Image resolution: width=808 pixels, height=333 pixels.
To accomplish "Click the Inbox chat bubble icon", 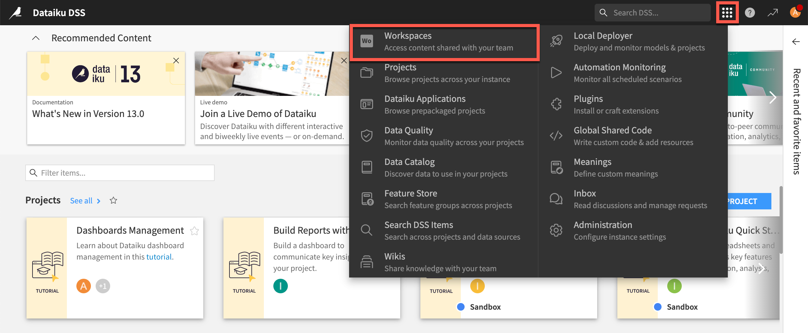I will click(555, 199).
